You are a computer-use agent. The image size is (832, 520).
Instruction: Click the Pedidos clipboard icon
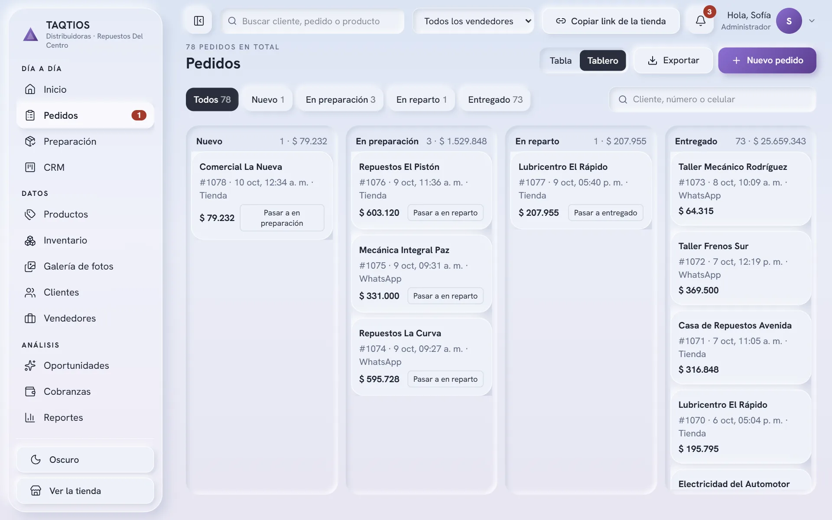30,115
